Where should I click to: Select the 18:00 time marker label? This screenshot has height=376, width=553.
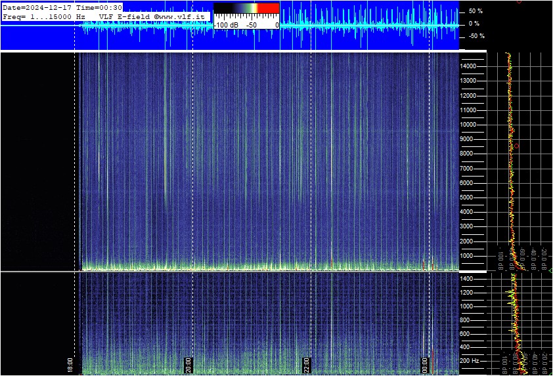(x=70, y=365)
